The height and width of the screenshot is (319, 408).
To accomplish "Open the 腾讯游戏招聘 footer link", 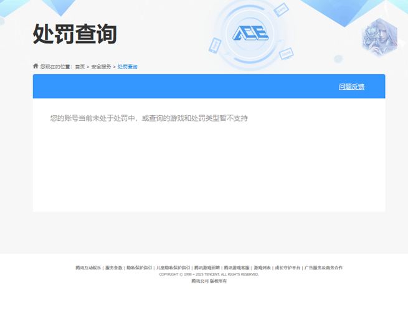I will (x=207, y=268).
